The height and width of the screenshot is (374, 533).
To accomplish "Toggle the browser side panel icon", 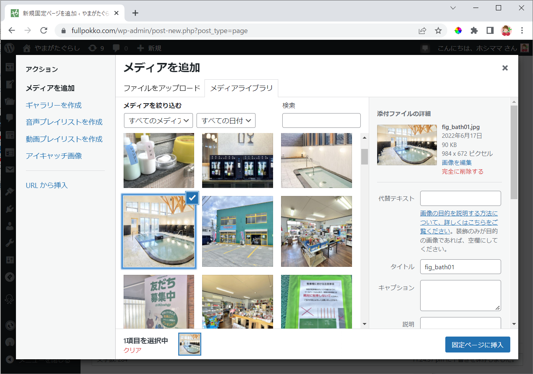I will (x=490, y=31).
